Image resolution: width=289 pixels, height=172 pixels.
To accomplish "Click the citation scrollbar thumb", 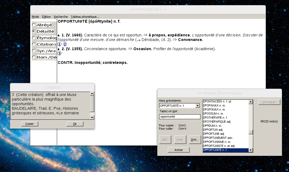I will pos(92,104).
